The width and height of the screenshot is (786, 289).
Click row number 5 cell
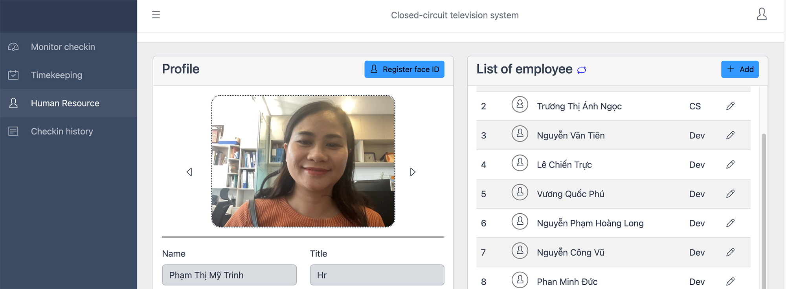pyautogui.click(x=483, y=194)
